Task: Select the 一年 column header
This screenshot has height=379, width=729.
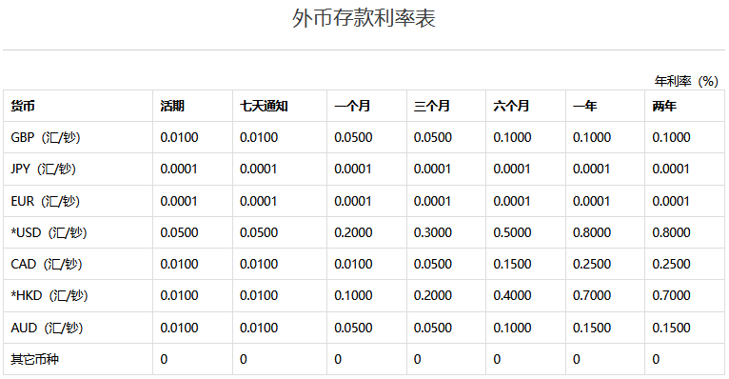Action: click(585, 106)
